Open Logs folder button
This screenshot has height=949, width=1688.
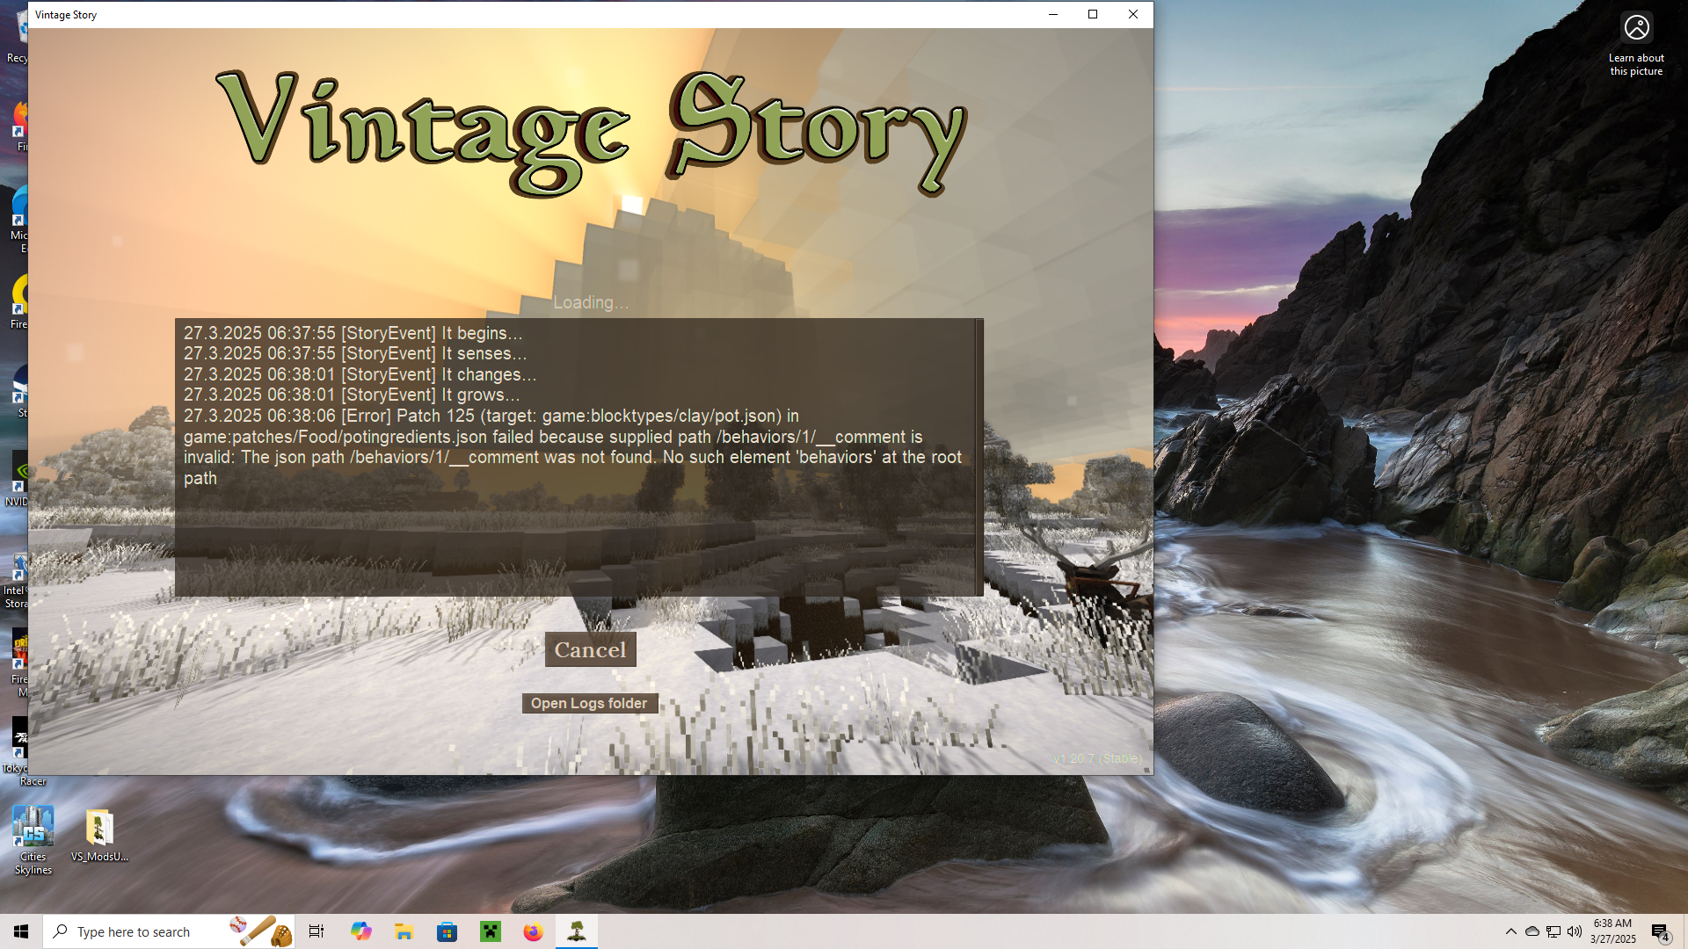589,703
